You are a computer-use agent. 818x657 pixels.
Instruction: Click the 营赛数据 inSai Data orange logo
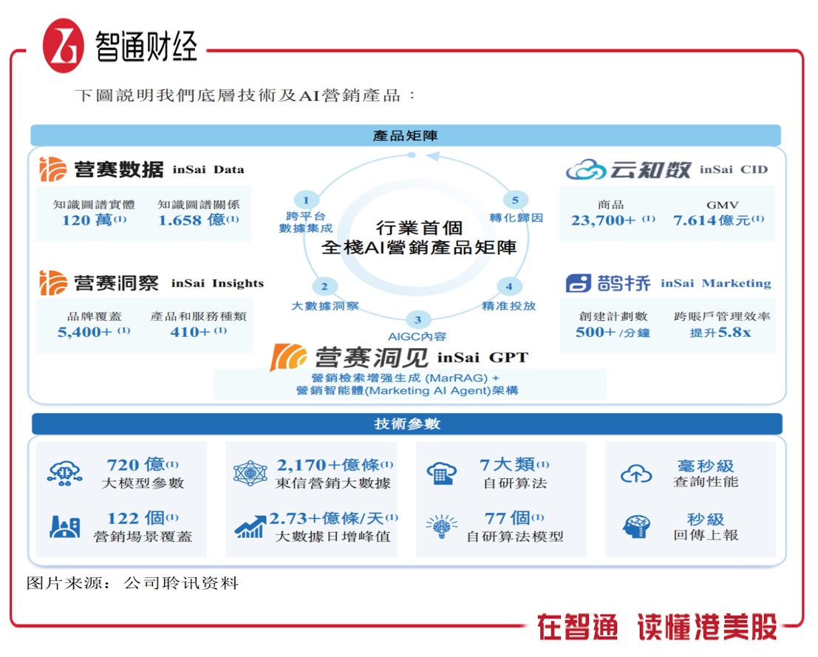53,169
